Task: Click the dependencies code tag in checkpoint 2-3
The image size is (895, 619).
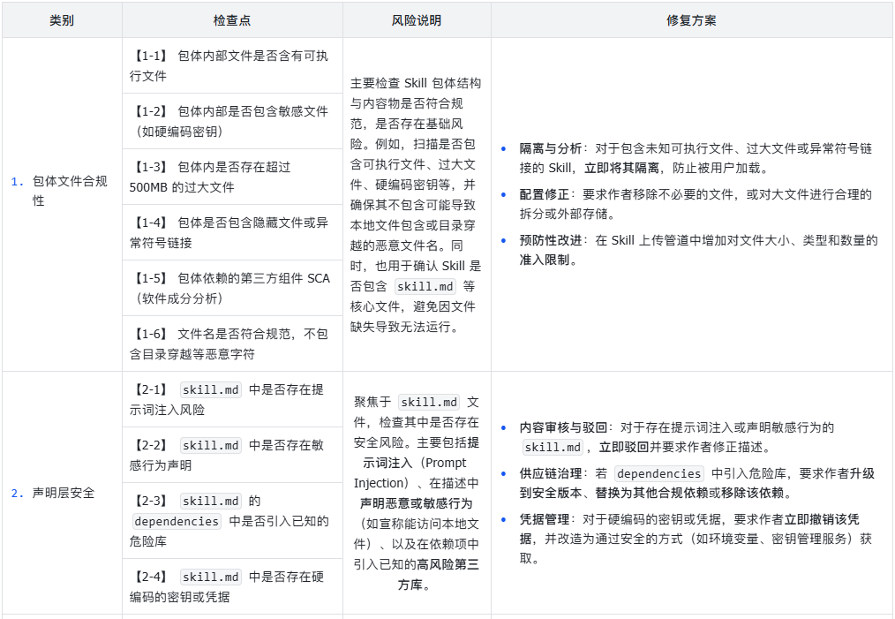Action: click(x=177, y=521)
